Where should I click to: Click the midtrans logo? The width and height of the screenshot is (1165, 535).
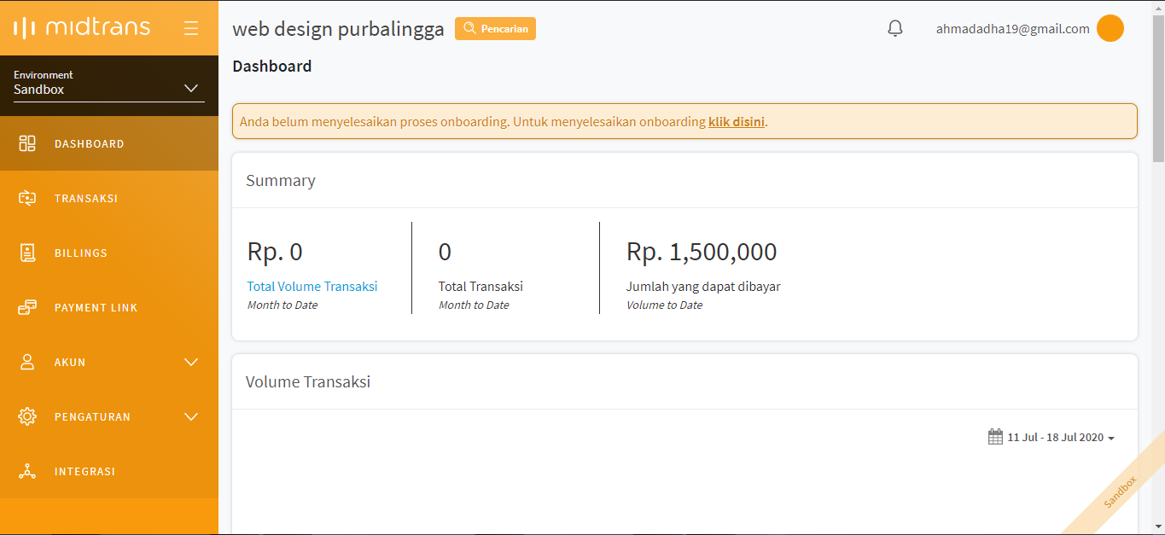[81, 26]
